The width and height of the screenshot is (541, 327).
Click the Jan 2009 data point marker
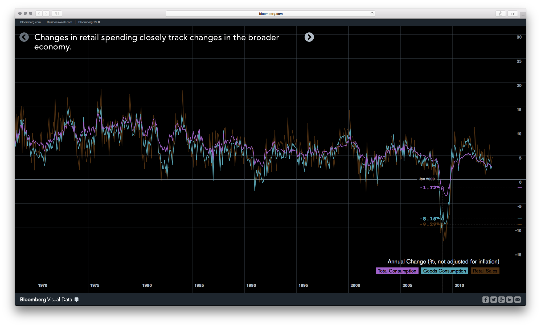pyautogui.click(x=442, y=188)
